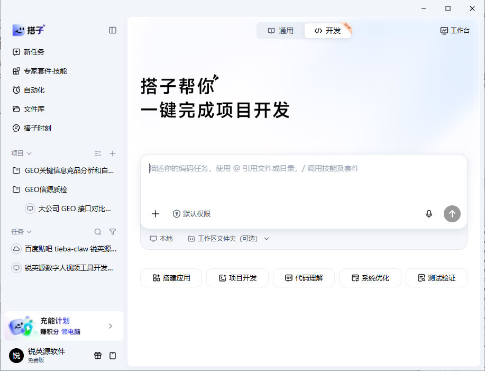485x371 pixels.
Task: Choose the 系统优化 quick action
Action: coord(370,278)
